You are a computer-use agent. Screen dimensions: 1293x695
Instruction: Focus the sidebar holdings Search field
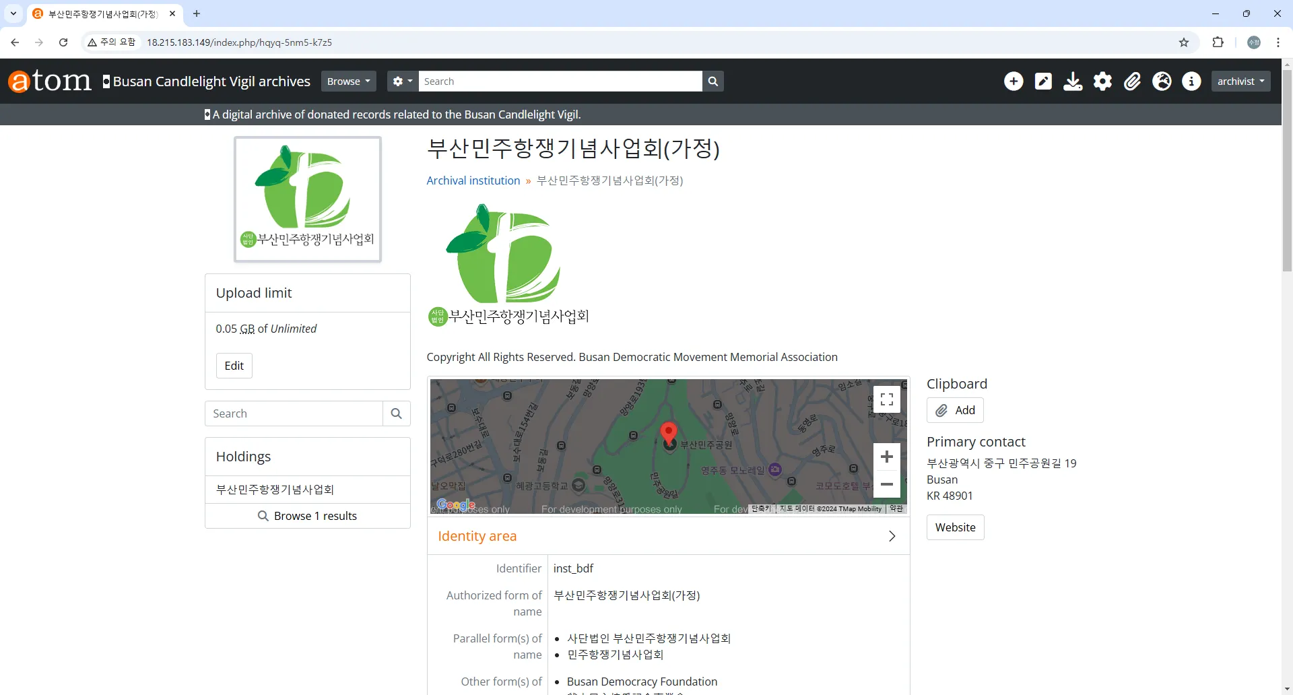[294, 413]
